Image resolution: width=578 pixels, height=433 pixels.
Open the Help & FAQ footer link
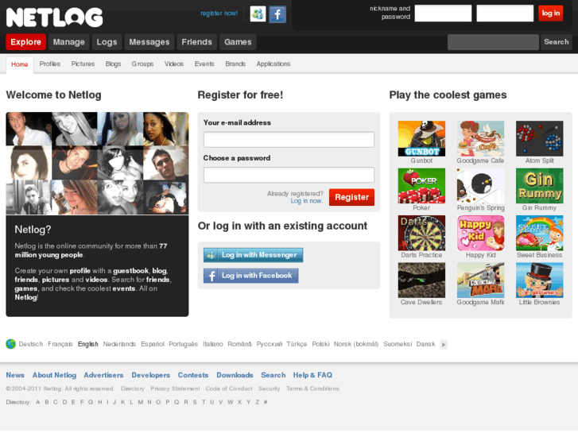312,375
